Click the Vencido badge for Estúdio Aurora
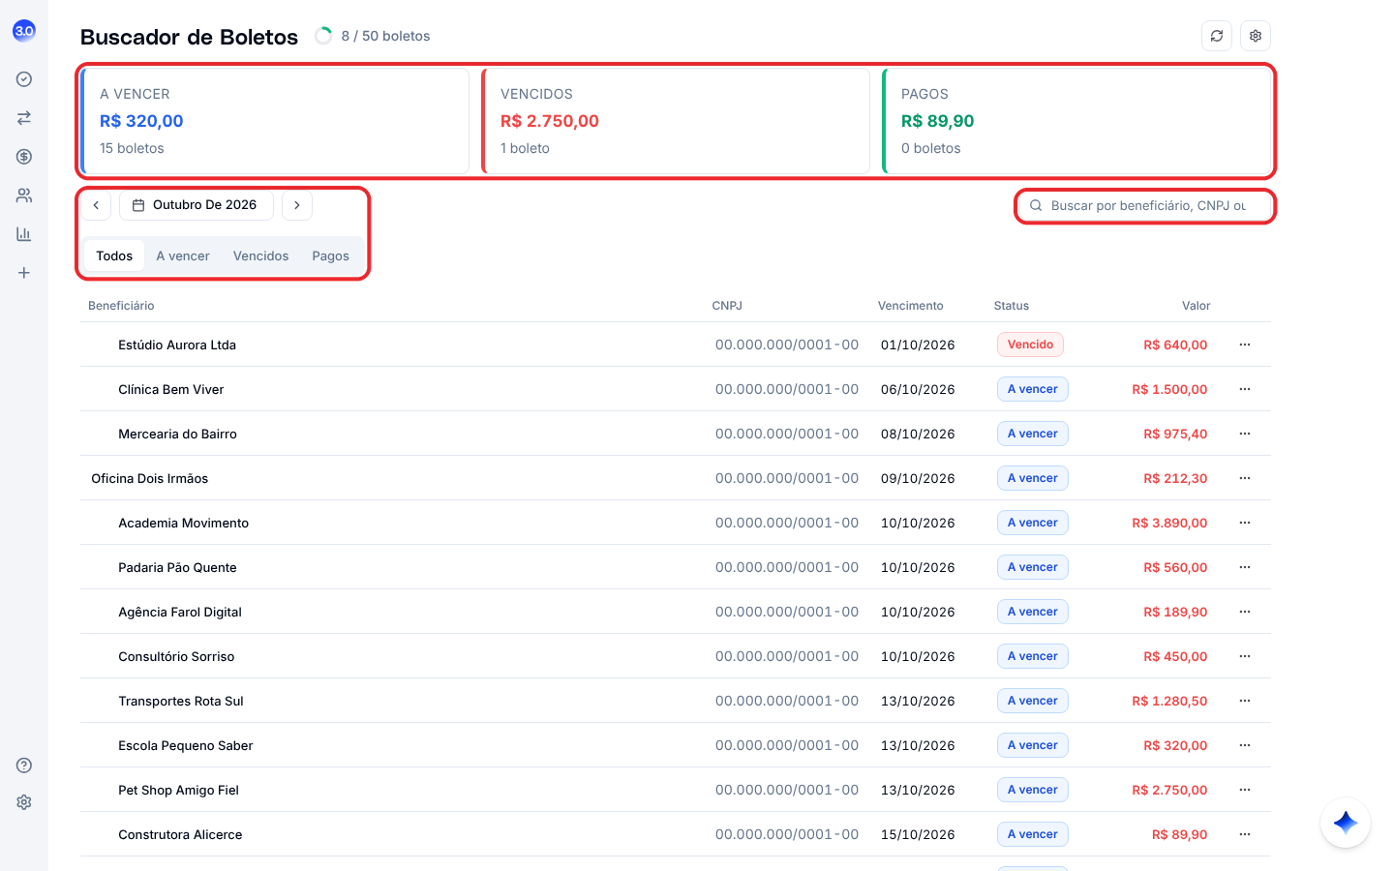1394x871 pixels. click(x=1030, y=345)
